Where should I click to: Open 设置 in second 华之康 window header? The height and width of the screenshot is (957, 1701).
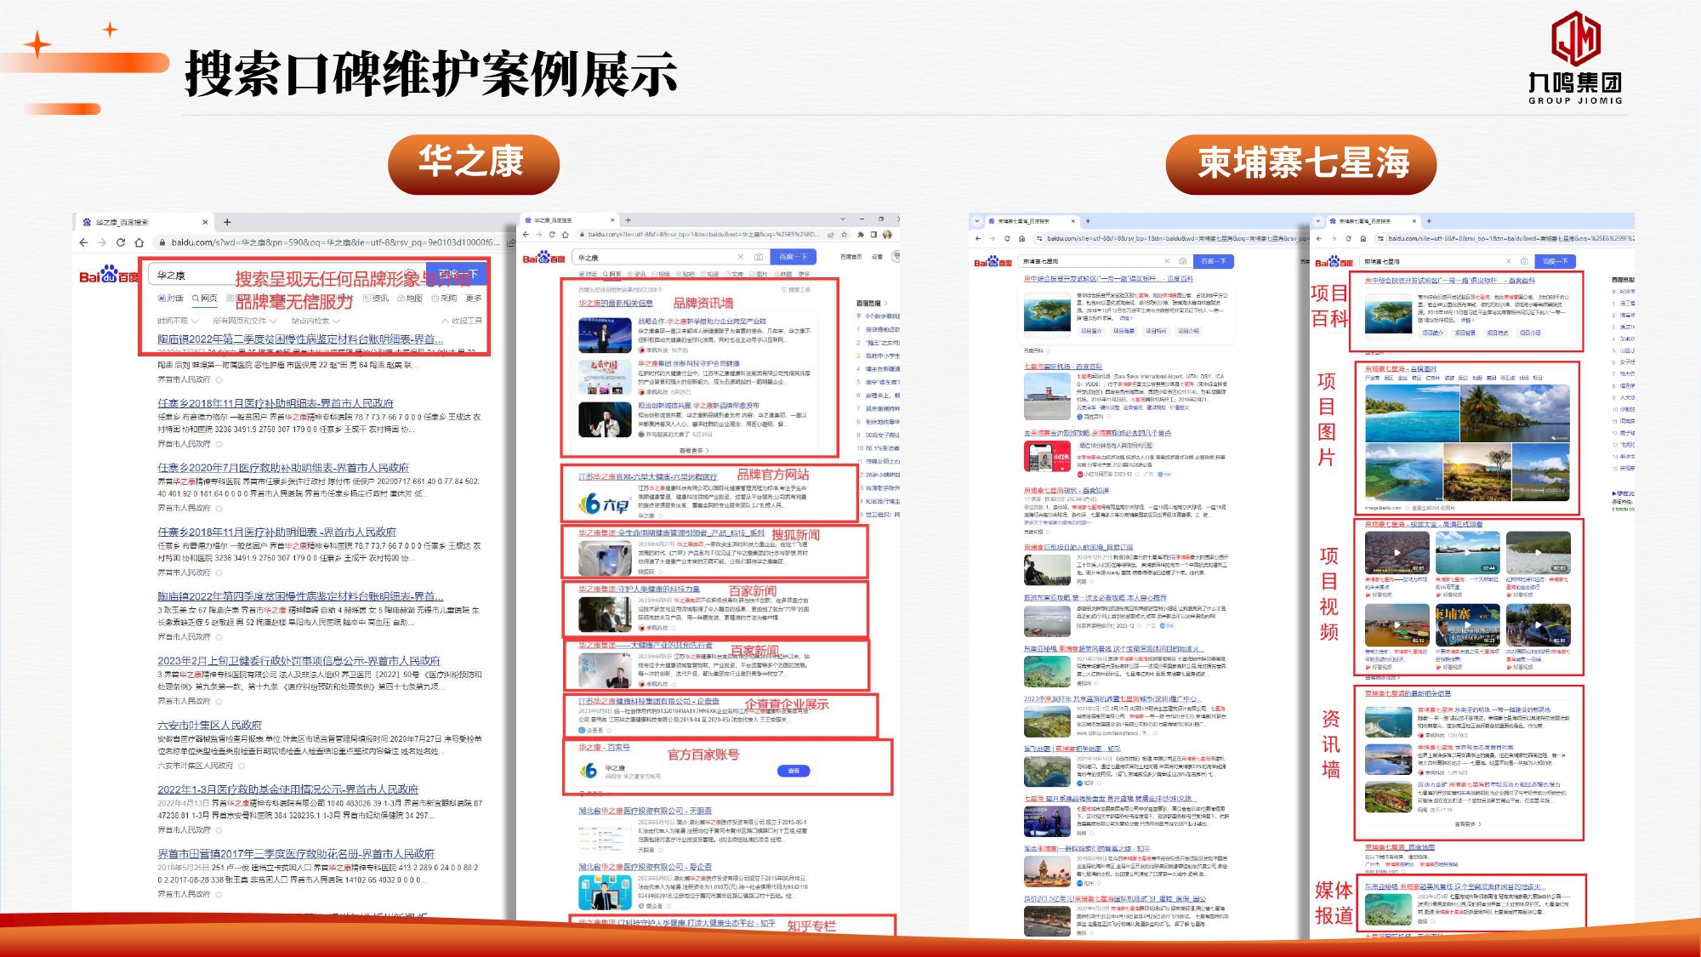pos(877,257)
